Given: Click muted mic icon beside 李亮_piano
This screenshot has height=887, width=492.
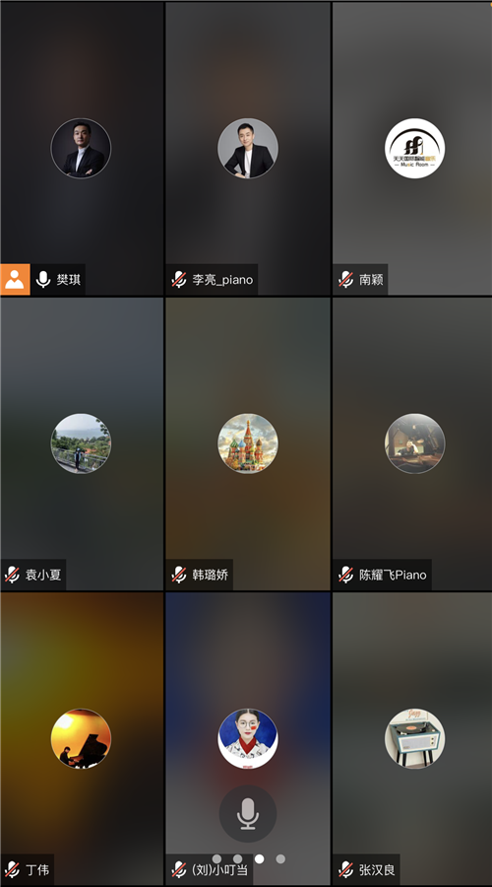Looking at the screenshot, I should [x=179, y=280].
